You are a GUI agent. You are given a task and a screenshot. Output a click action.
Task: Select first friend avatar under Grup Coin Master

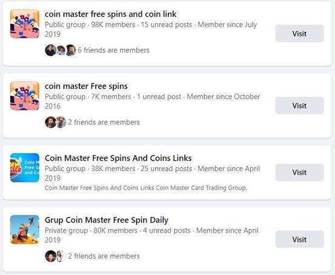click(x=51, y=256)
